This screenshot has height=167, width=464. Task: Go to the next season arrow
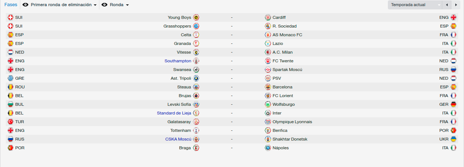[x=456, y=5]
